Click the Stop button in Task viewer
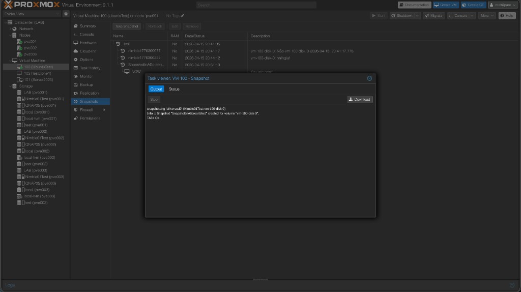521x292 pixels. (154, 99)
